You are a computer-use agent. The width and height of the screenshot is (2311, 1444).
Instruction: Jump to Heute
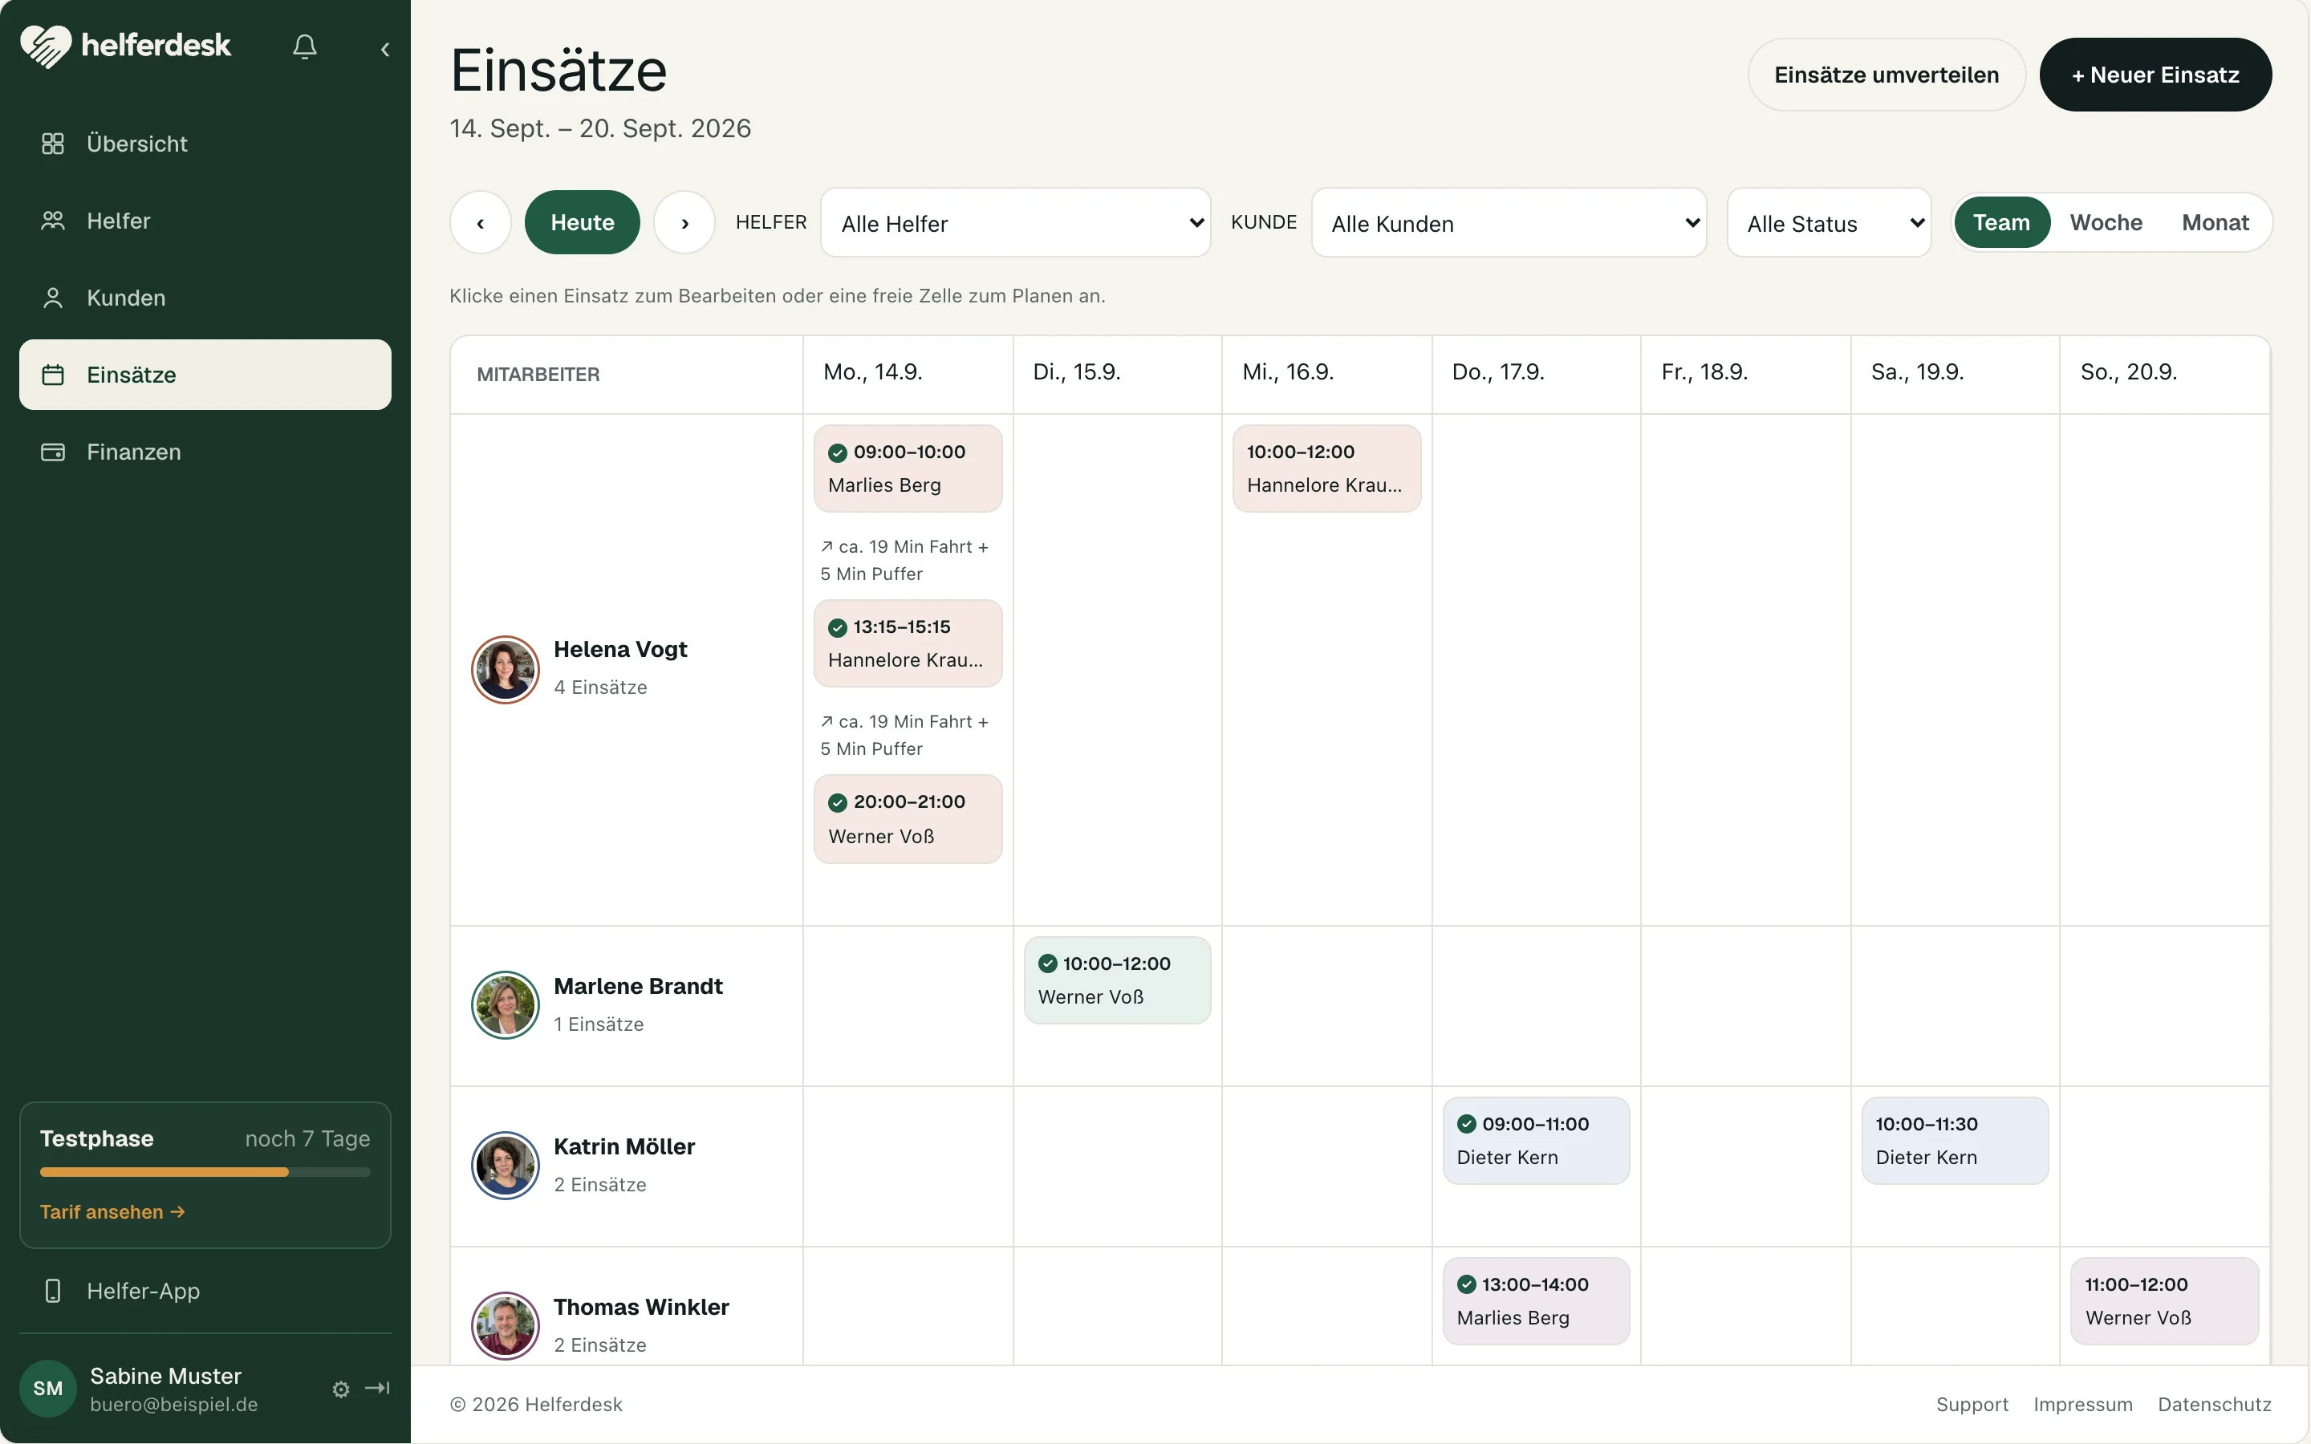pos(583,222)
